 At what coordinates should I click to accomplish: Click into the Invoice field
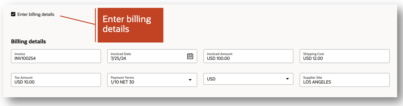[56, 56]
